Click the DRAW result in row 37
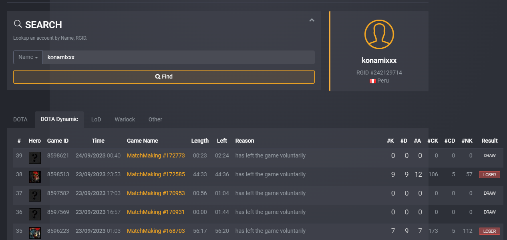The image size is (507, 240). [489, 193]
